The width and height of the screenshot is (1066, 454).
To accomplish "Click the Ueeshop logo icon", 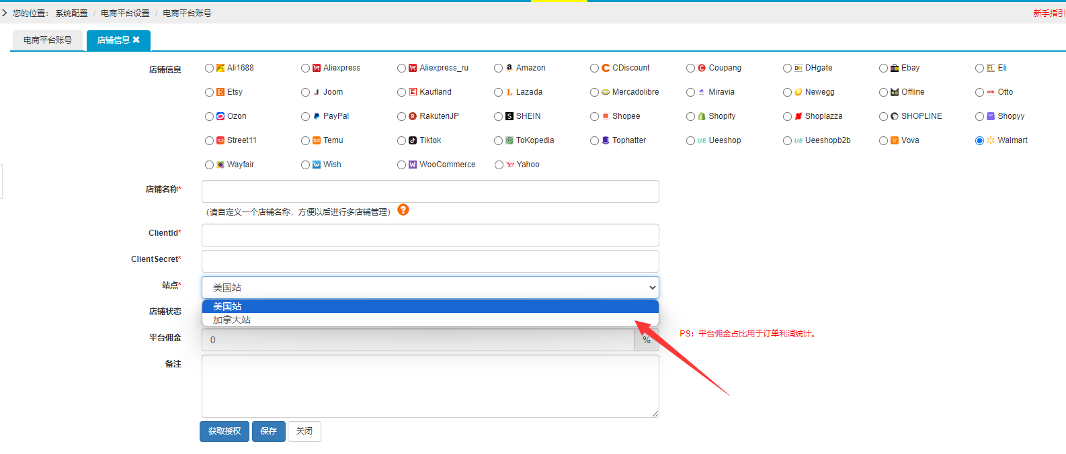I will click(702, 140).
